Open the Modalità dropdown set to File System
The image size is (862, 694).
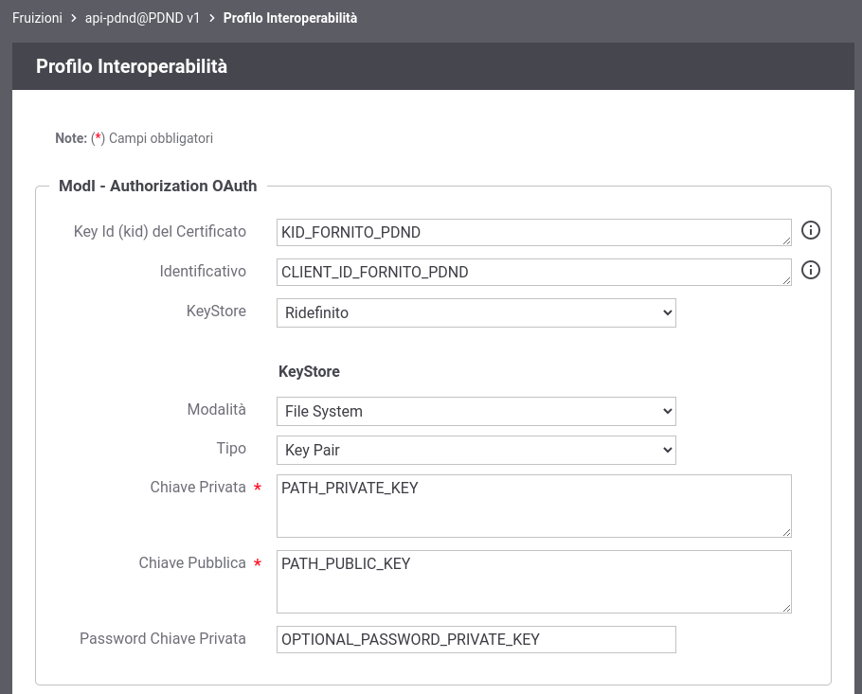(476, 411)
